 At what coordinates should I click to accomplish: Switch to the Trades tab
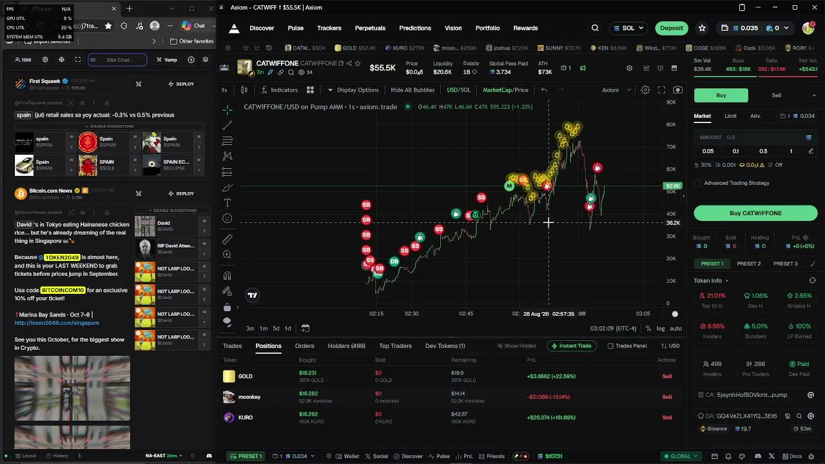(x=232, y=346)
